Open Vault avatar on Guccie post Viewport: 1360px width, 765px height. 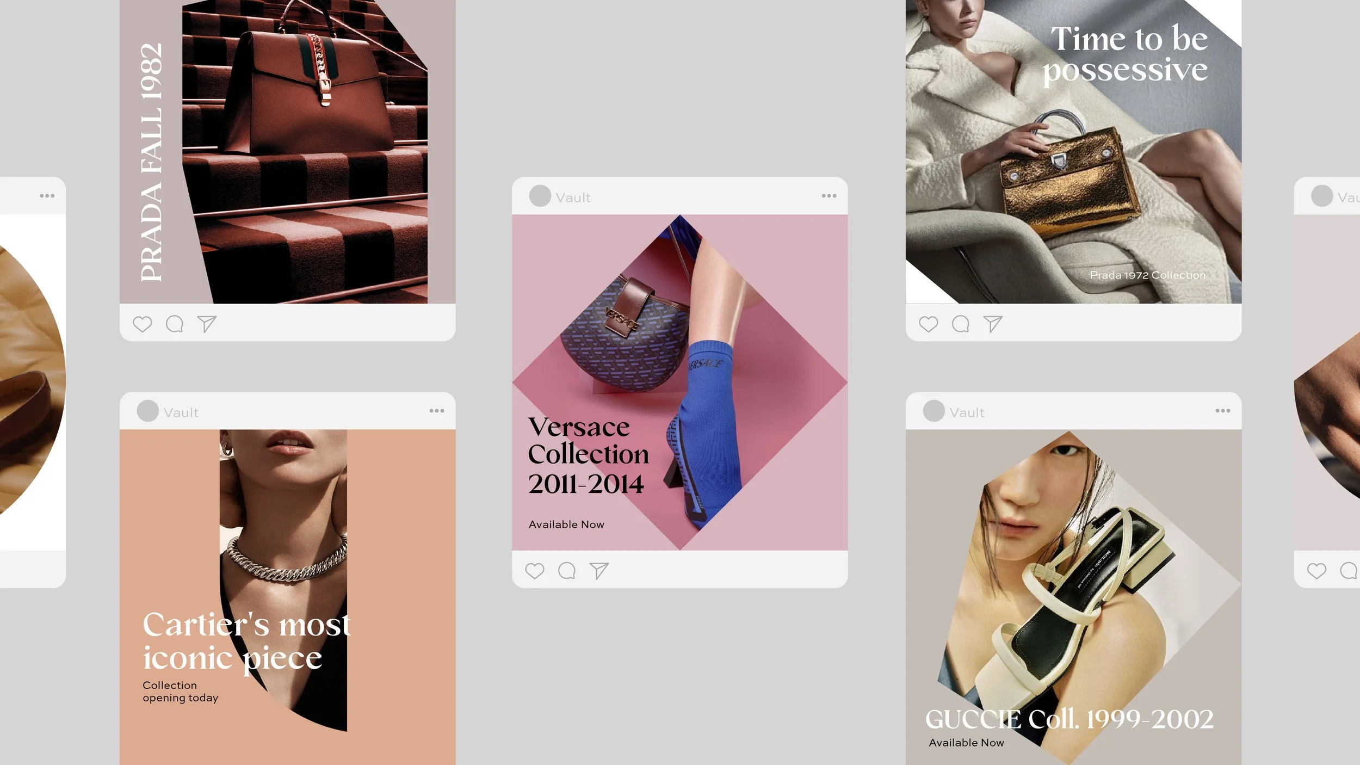(x=934, y=411)
